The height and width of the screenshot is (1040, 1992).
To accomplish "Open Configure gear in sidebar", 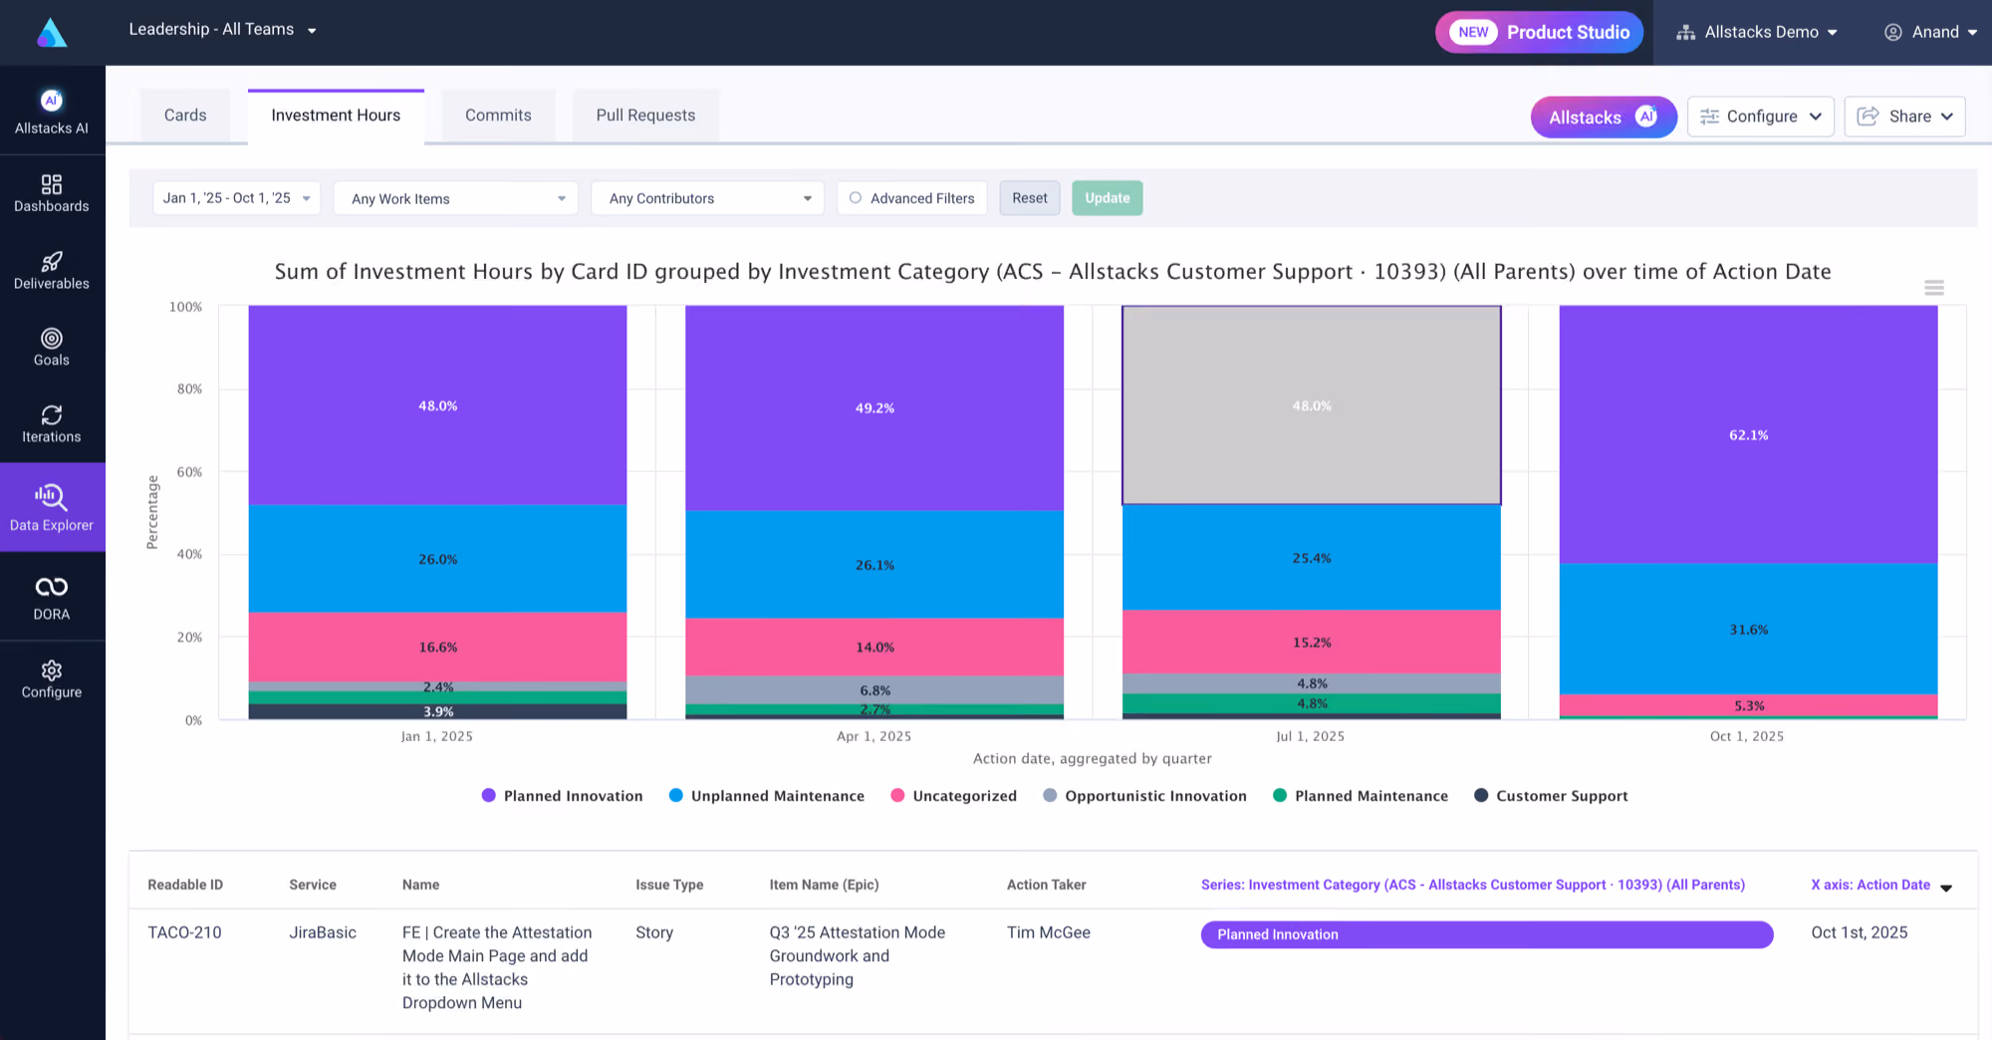I will (x=52, y=679).
